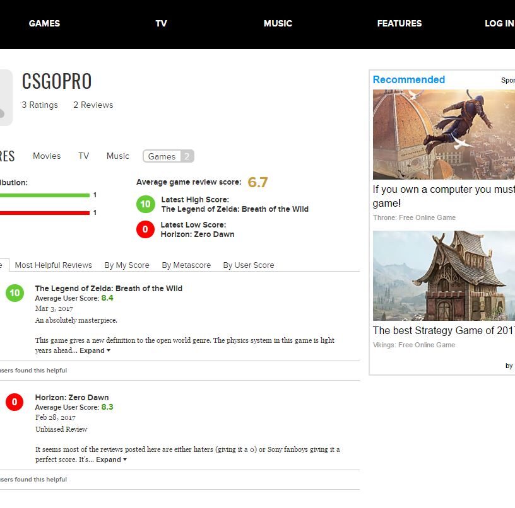Click the CSGOPRO profile avatar
Viewport: 515px width, 508px height.
[6, 98]
